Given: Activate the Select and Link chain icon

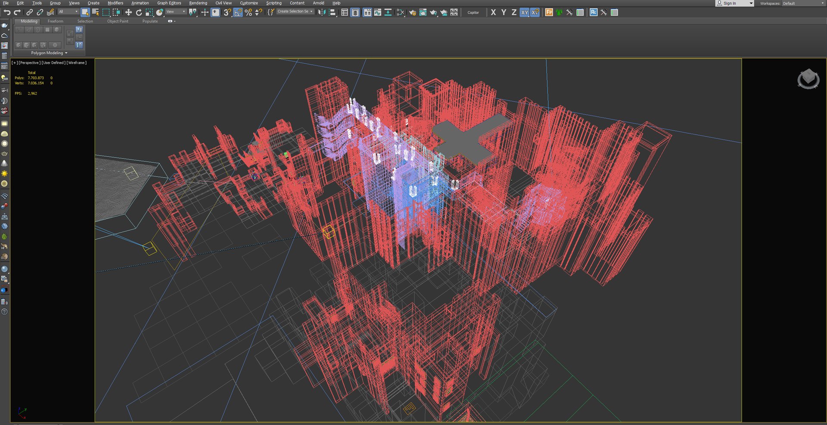Looking at the screenshot, I should click(30, 12).
